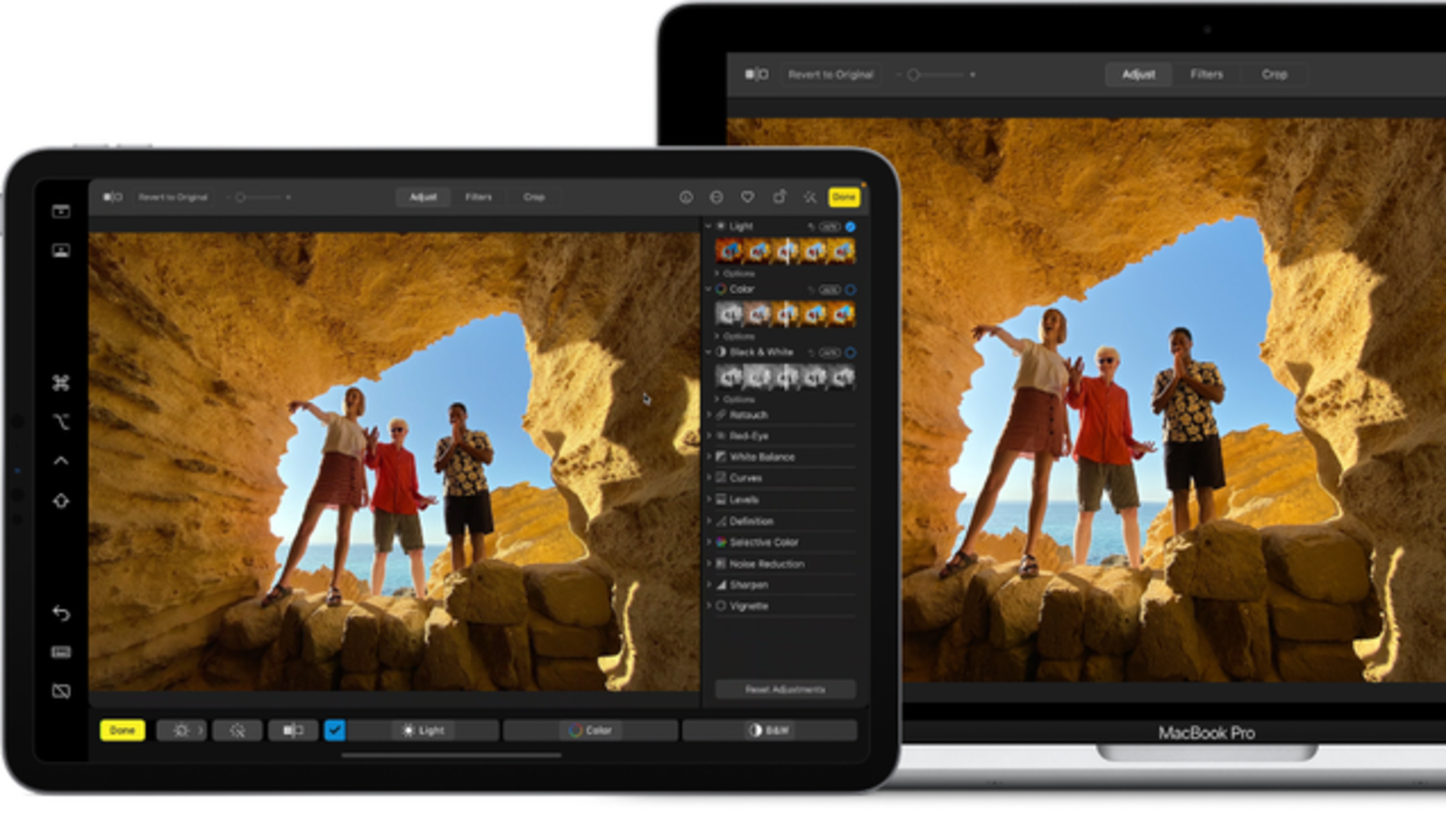The image size is (1446, 814).
Task: Click Revert to Original on the iPad
Action: (173, 197)
